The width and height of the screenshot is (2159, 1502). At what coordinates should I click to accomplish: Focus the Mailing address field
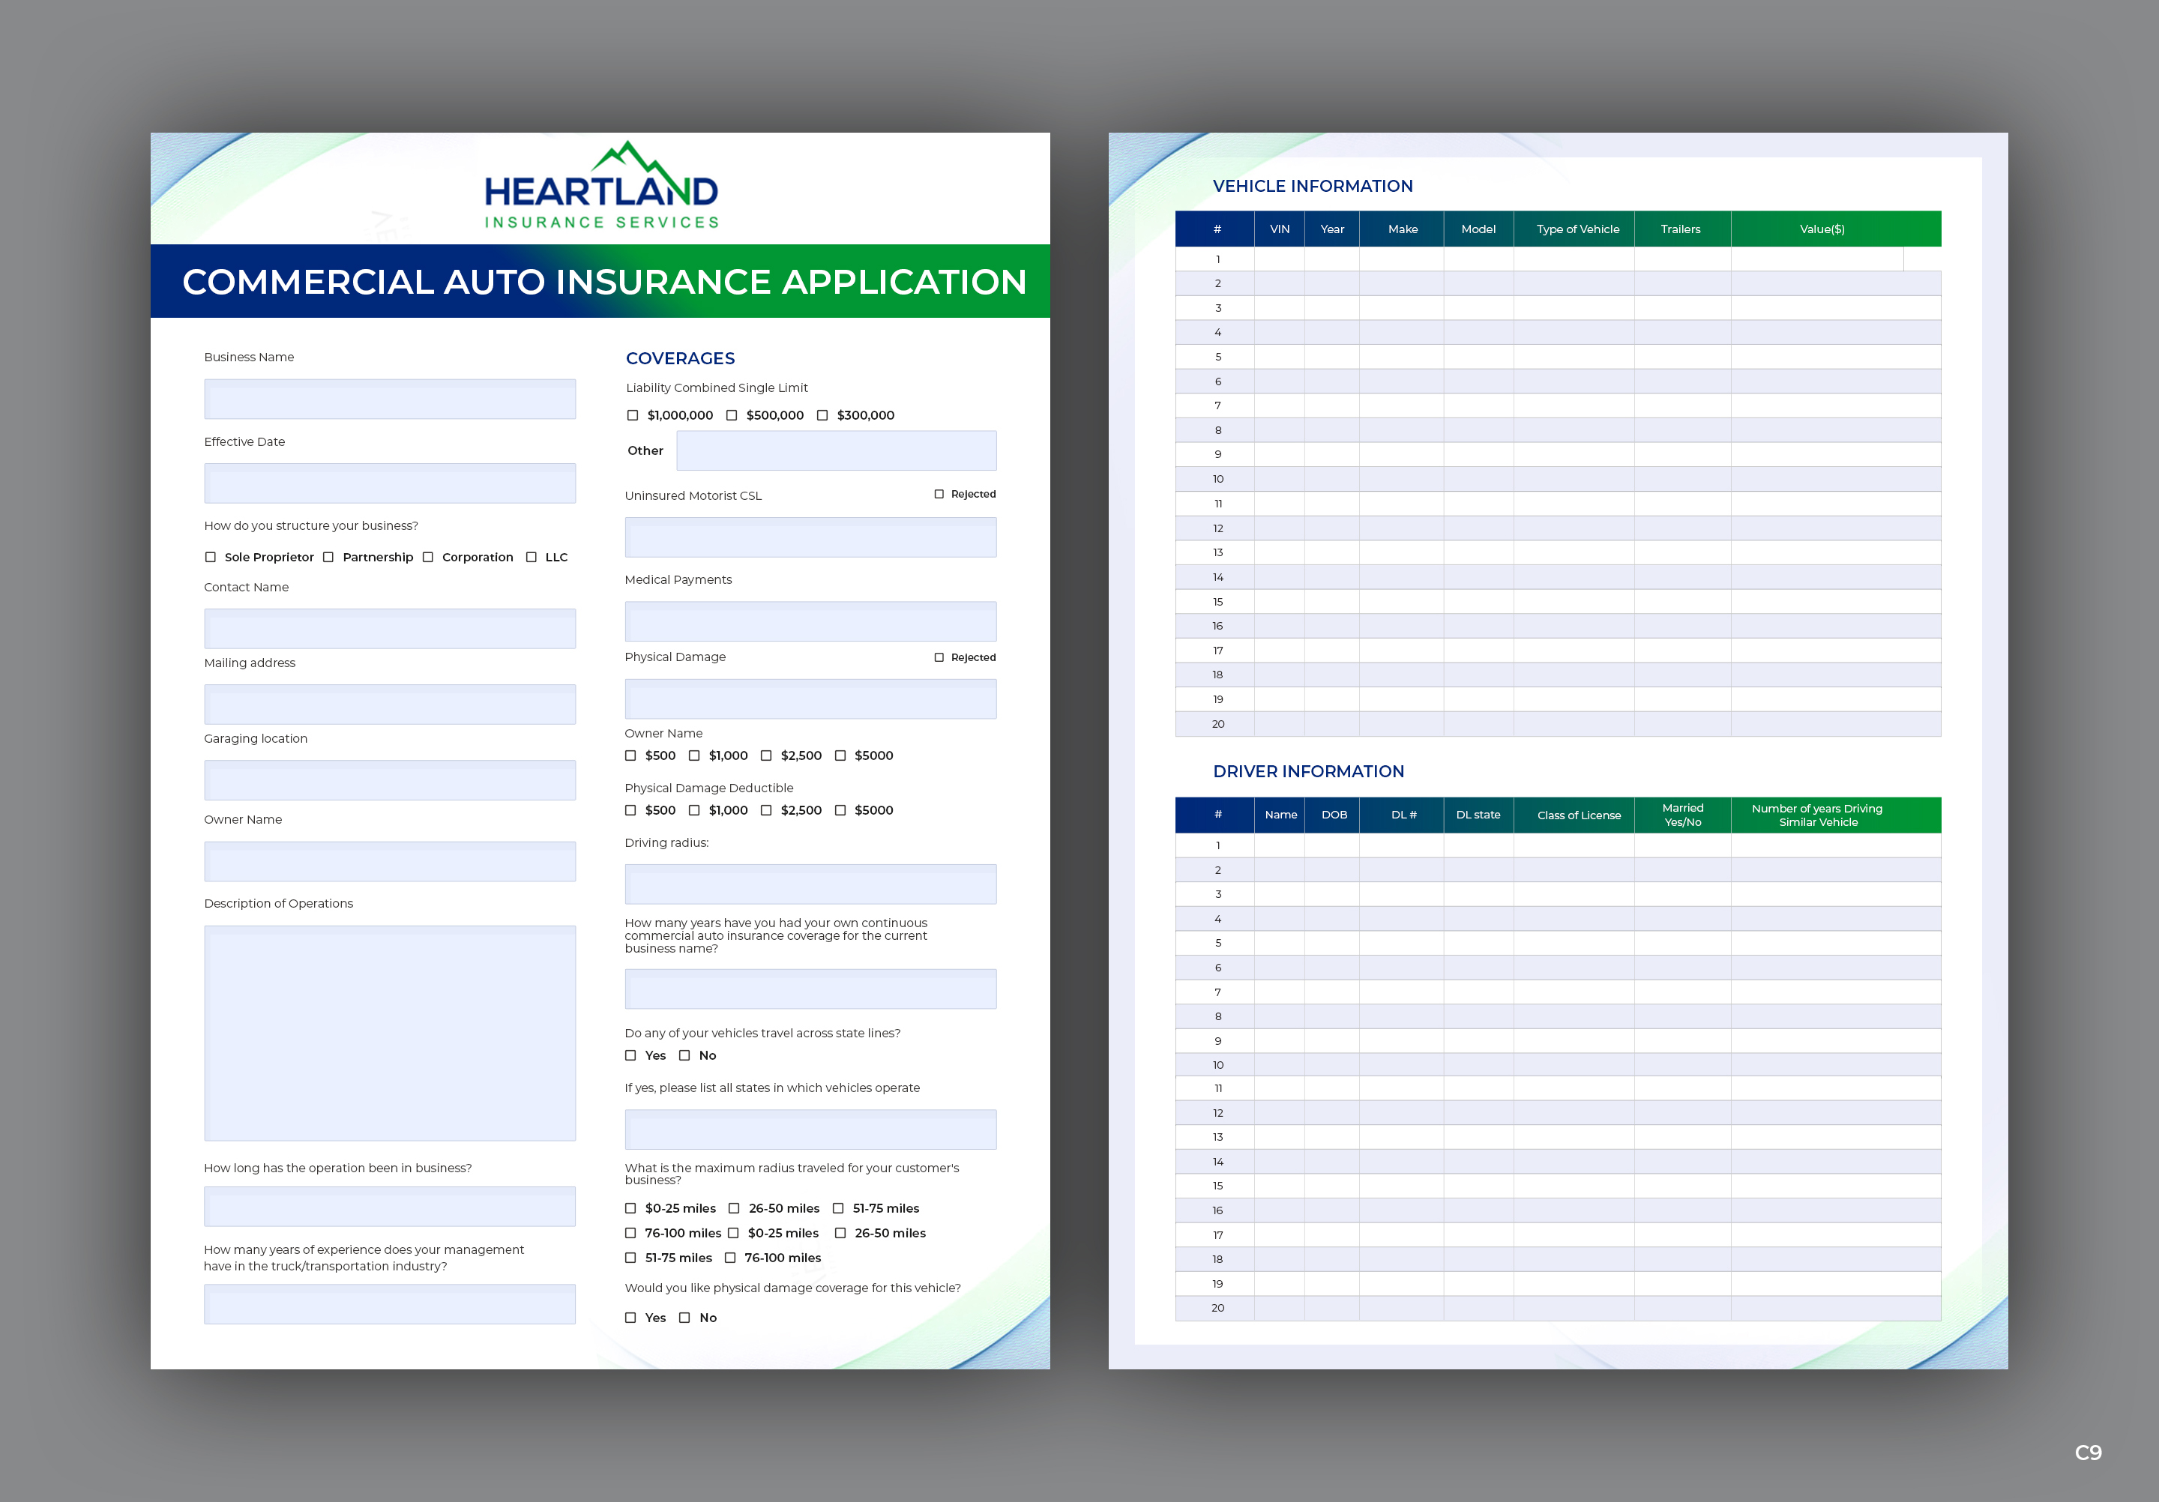pos(389,704)
